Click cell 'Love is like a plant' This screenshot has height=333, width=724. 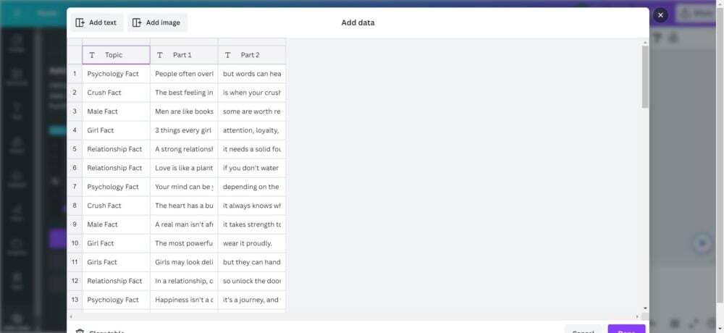[184, 168]
